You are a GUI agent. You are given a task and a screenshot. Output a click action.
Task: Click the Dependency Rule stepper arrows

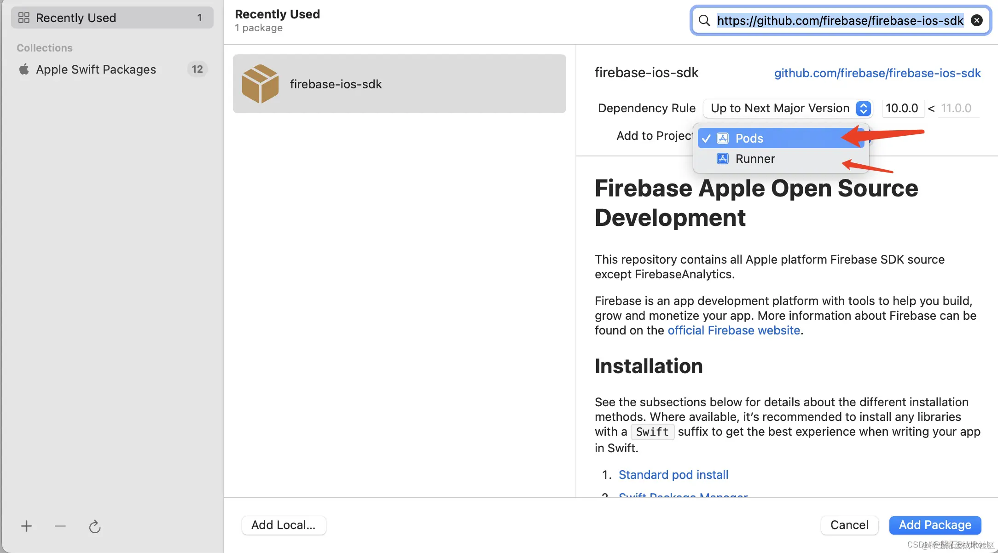tap(864, 108)
